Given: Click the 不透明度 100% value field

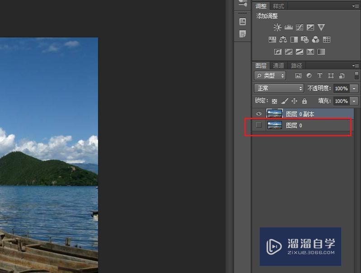Looking at the screenshot, I should pos(342,88).
